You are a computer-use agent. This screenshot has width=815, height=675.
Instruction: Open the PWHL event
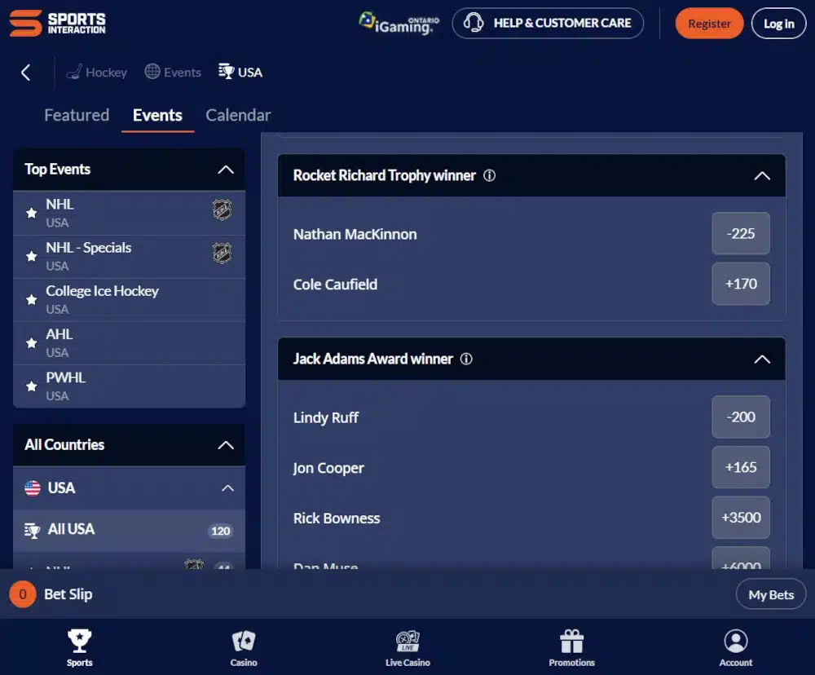tap(129, 386)
